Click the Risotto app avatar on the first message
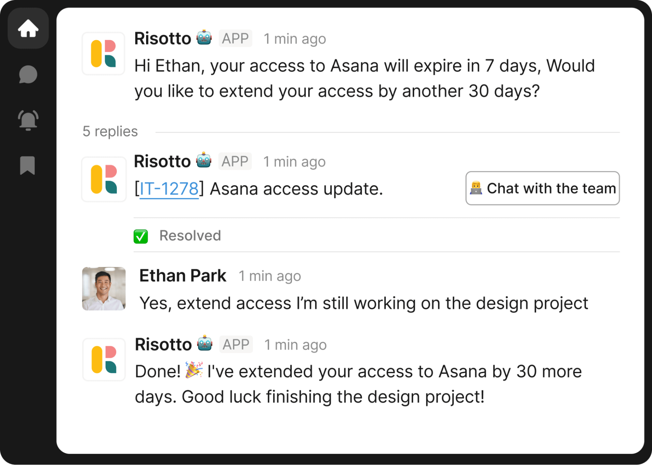652x465 pixels. [x=103, y=53]
